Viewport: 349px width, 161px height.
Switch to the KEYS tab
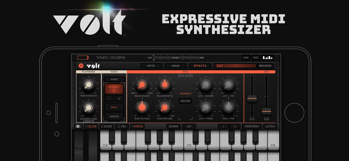151,66
